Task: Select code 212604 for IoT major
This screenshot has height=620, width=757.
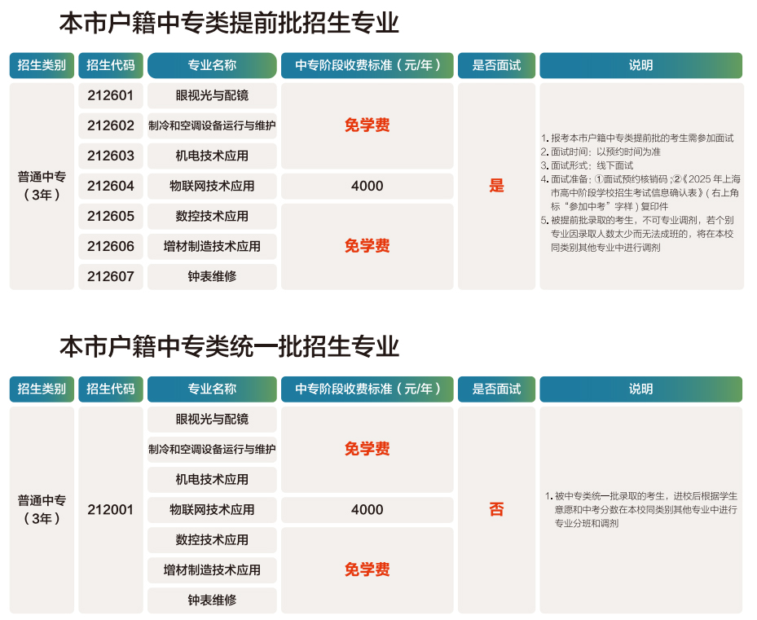Action: 111,186
